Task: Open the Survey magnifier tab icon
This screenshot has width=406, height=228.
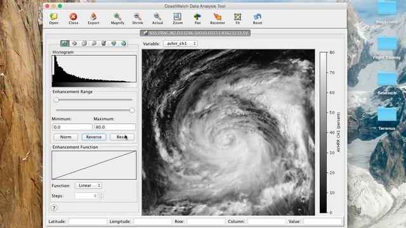Action: point(94,43)
